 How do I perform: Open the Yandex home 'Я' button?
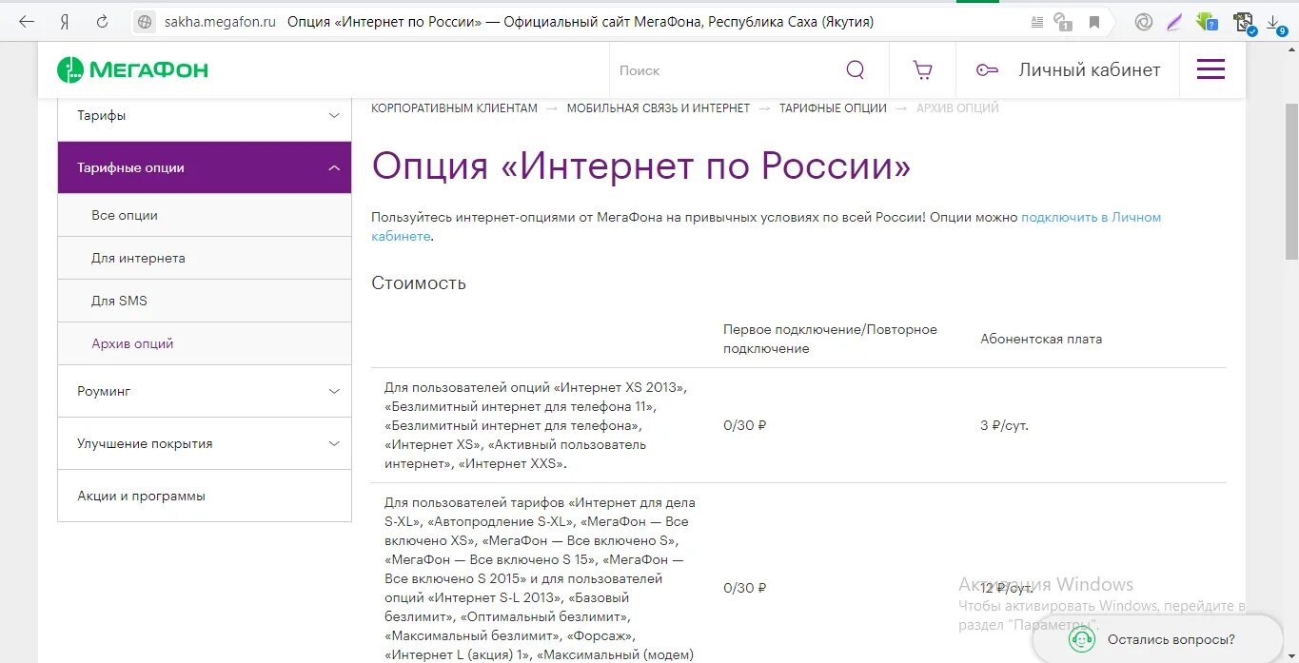[x=65, y=21]
